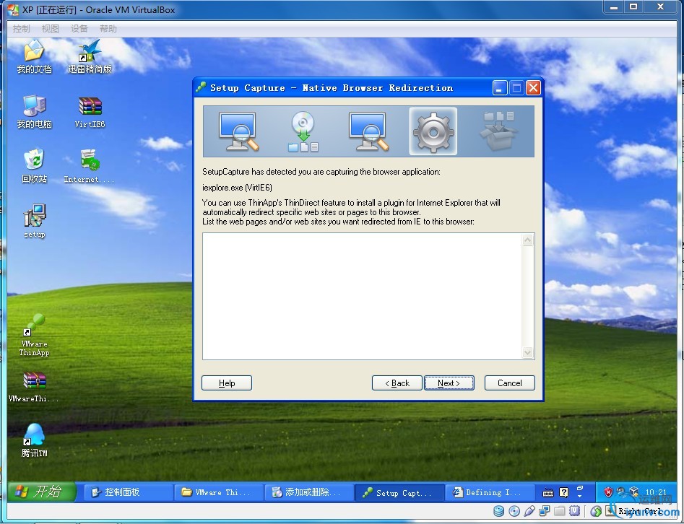Switch to VMware Thi... taskbar window
The image size is (684, 524).
click(219, 492)
